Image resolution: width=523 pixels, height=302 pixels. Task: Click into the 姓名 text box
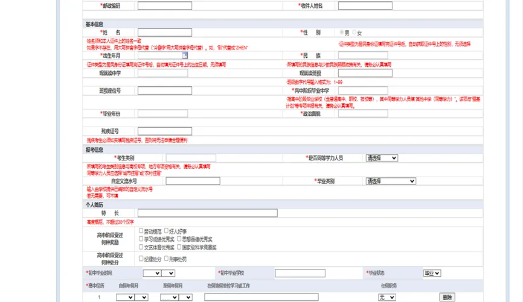(165, 33)
